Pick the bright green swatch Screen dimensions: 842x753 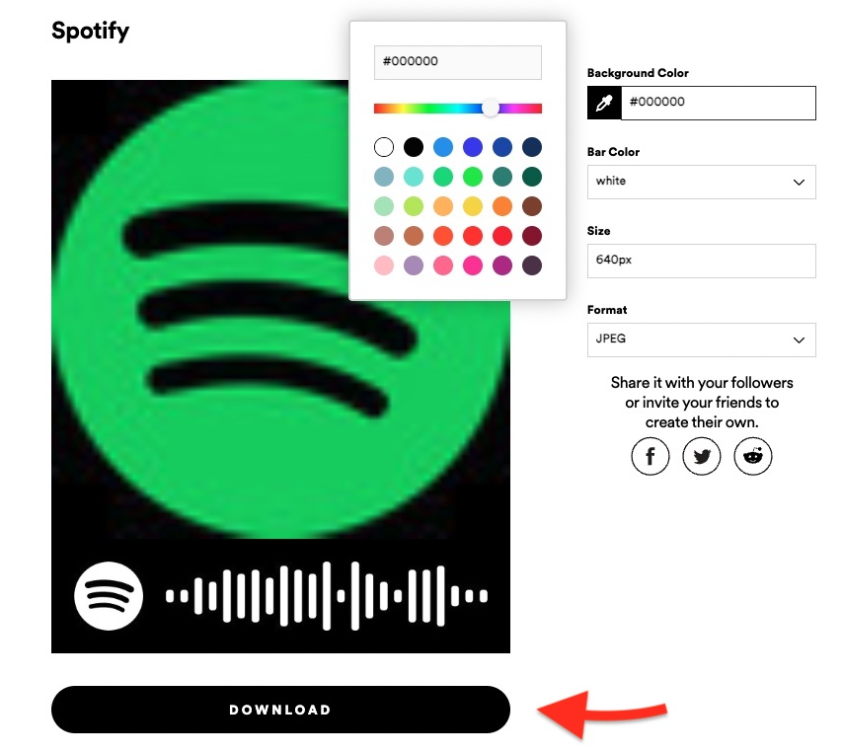[473, 177]
